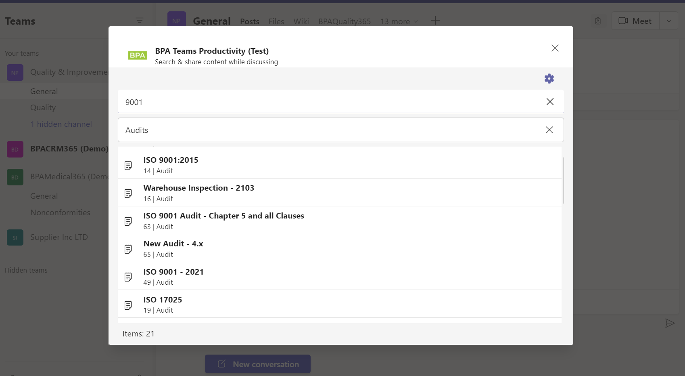Clear the 9001 search text
Image resolution: width=685 pixels, height=376 pixels.
[x=550, y=102]
